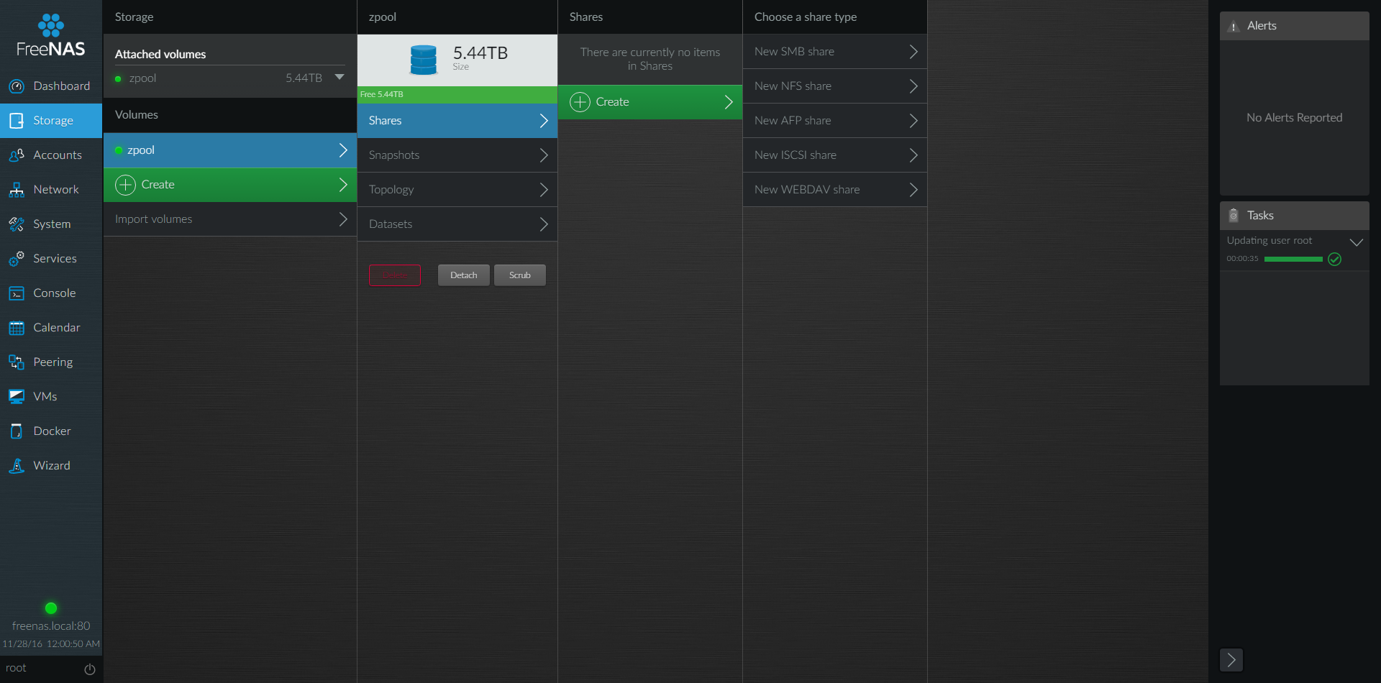Open Calendar via its grid icon

click(x=17, y=328)
